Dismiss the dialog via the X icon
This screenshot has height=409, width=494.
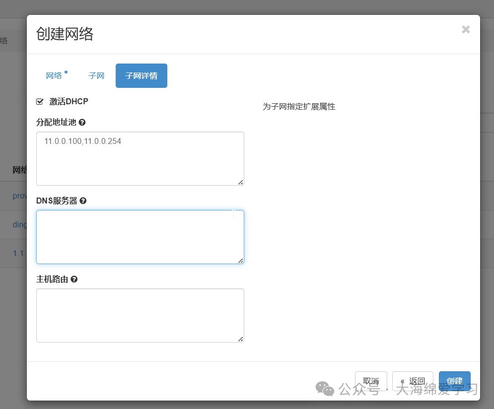coord(466,29)
